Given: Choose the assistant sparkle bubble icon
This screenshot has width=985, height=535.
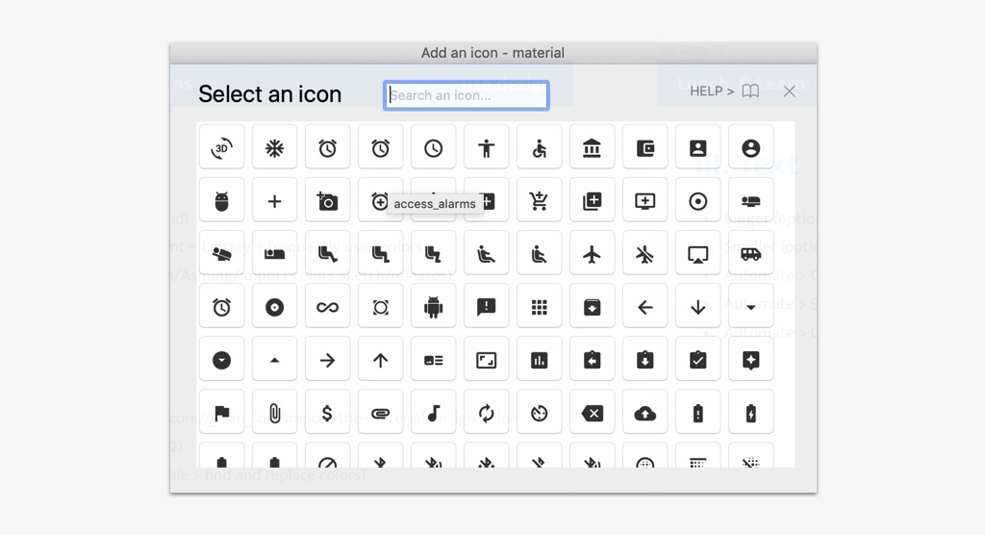Looking at the screenshot, I should pyautogui.click(x=750, y=360).
